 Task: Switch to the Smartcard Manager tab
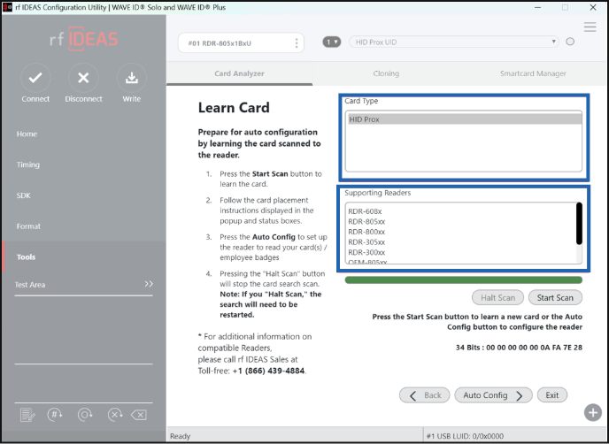(x=533, y=73)
